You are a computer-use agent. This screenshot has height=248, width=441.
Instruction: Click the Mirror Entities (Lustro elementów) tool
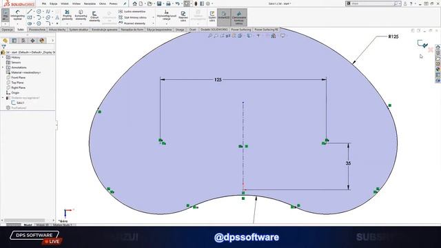(132, 12)
